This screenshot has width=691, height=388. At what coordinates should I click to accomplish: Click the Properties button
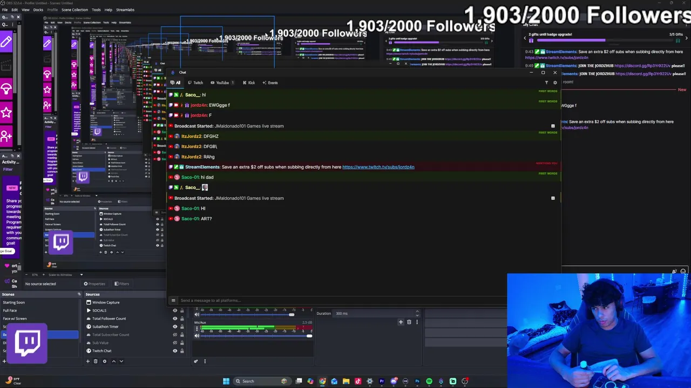point(94,284)
